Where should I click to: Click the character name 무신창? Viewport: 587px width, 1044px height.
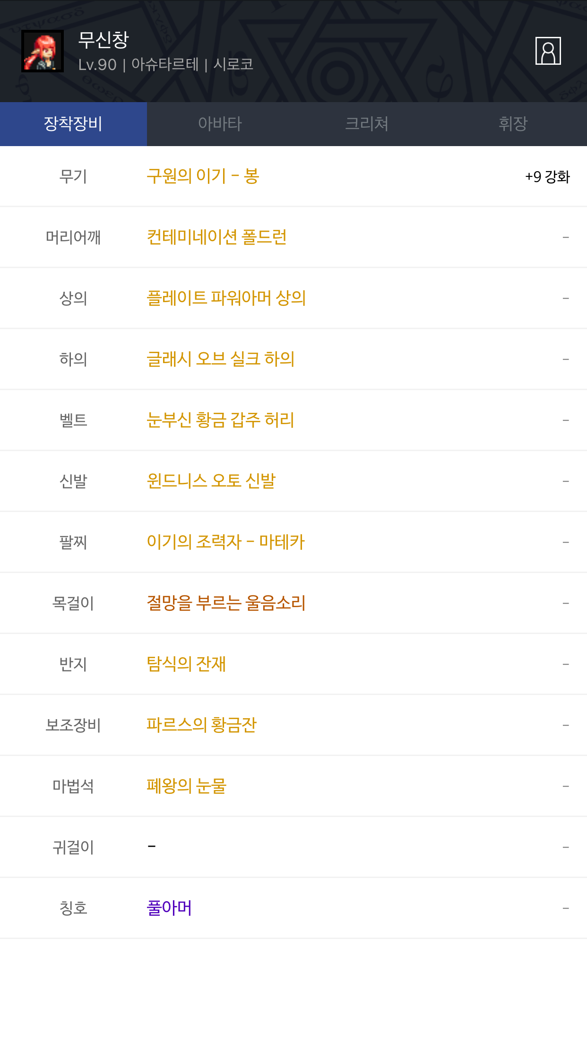[104, 40]
